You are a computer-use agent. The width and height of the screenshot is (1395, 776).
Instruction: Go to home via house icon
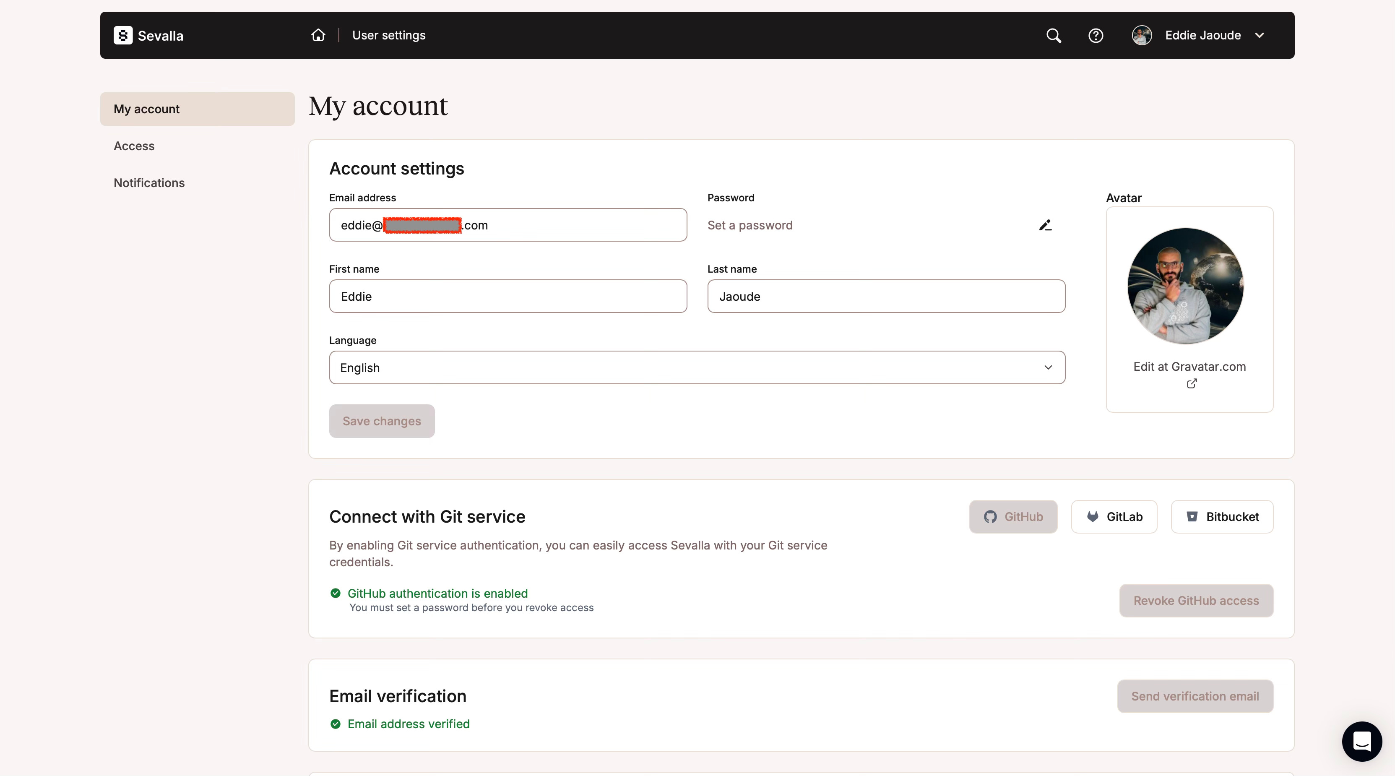[x=318, y=35]
